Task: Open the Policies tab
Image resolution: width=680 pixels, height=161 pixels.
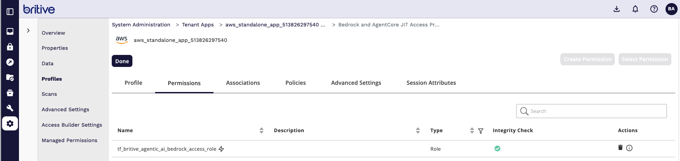Action: click(296, 83)
